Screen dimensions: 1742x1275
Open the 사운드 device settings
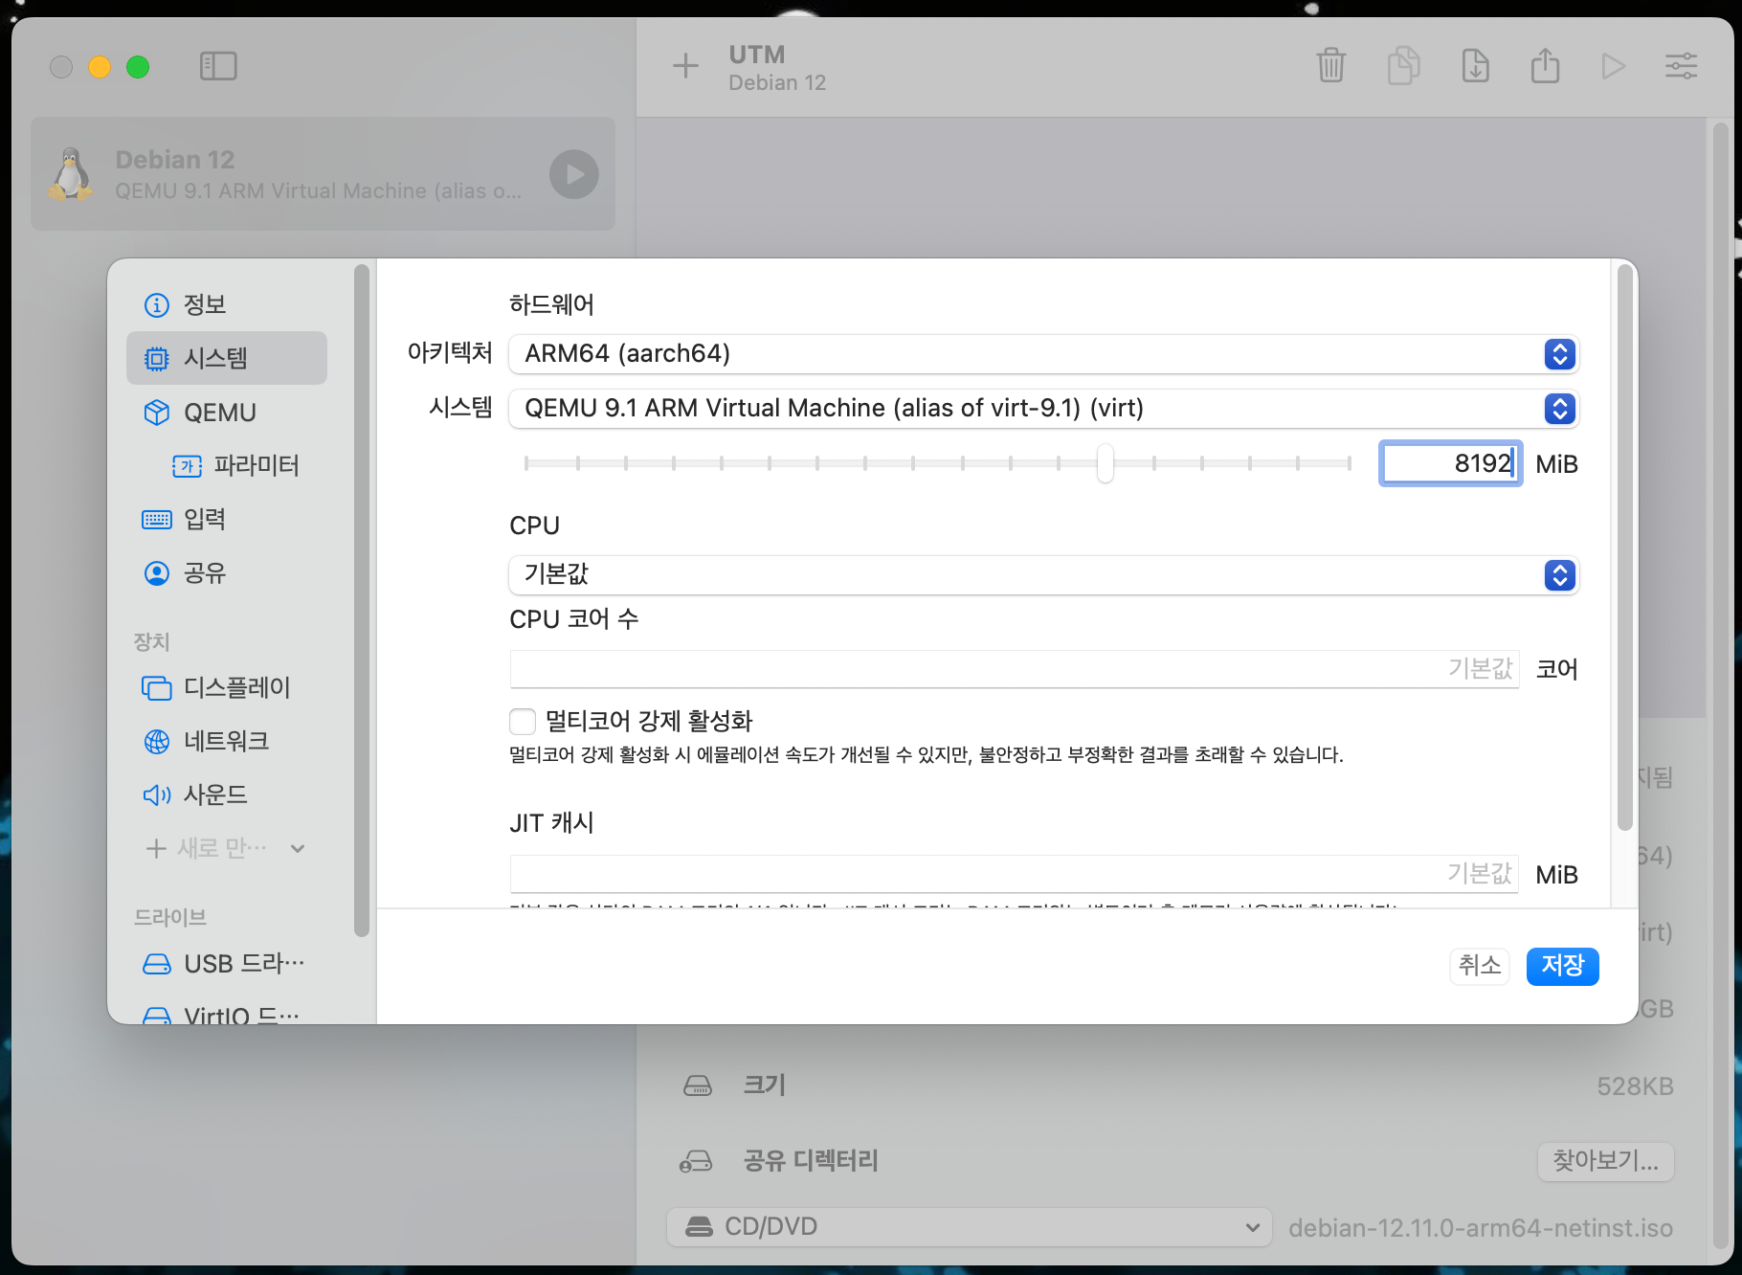[227, 794]
